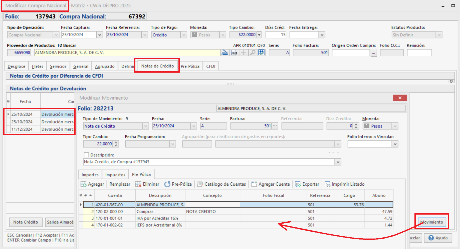Click the flag icon in Moneda Pesos dialog field
The image size is (460, 249).
367,126
